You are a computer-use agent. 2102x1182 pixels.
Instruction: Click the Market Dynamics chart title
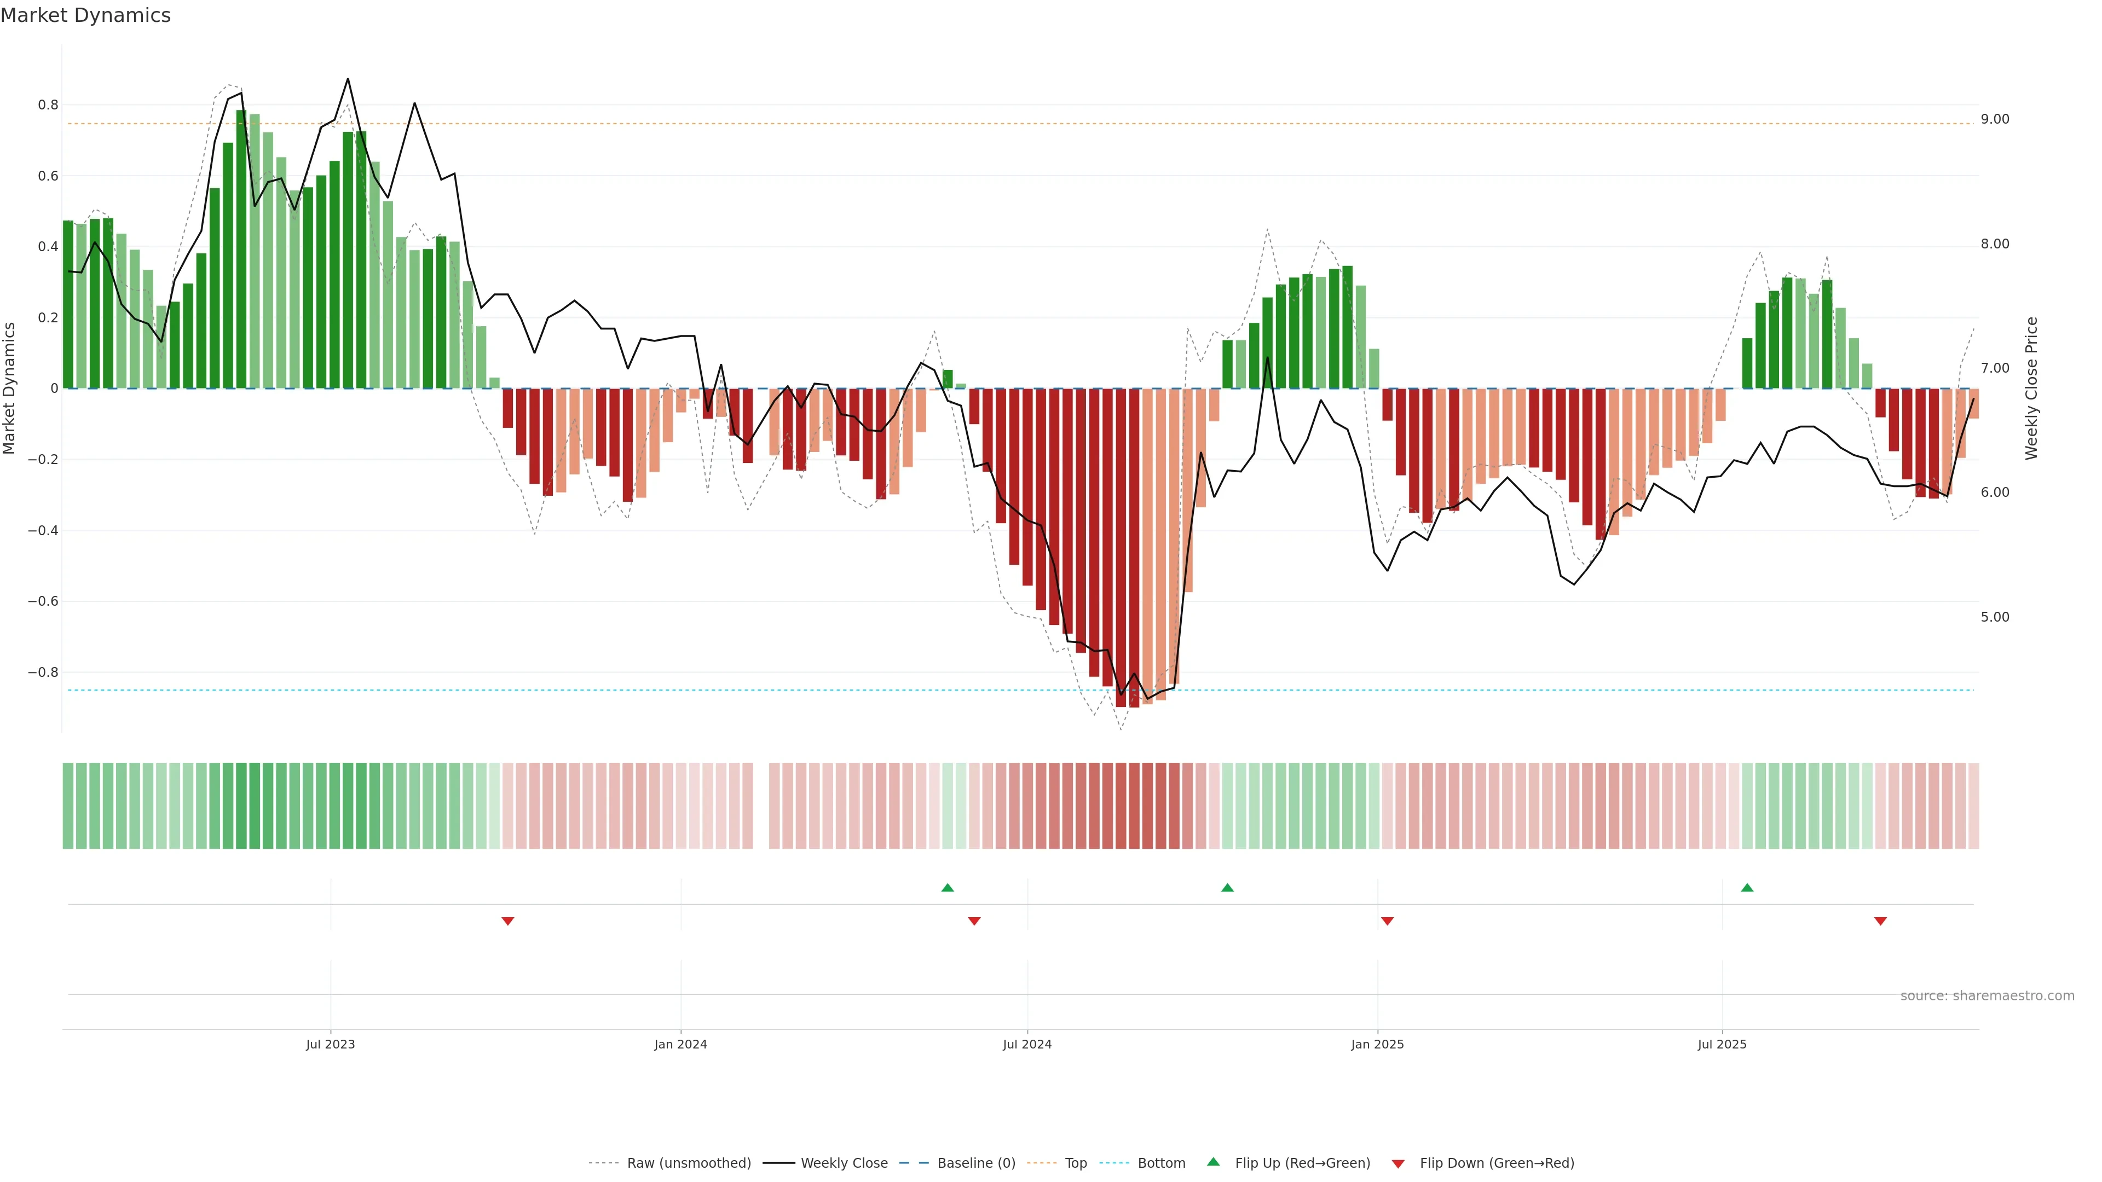tap(86, 15)
